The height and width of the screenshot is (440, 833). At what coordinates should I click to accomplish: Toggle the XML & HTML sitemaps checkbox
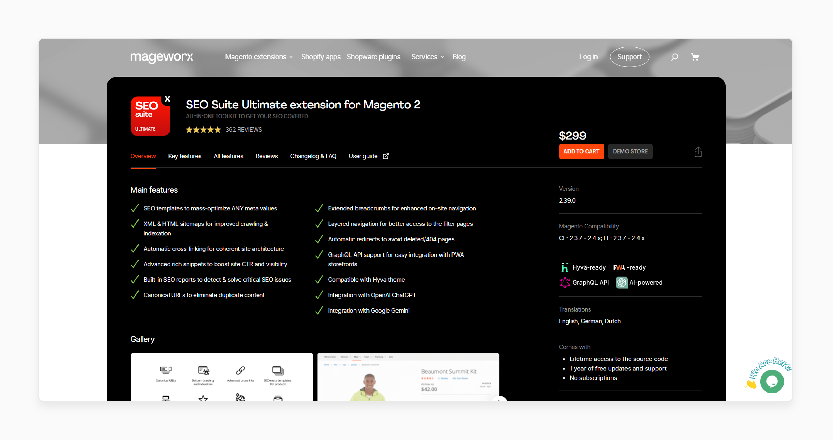click(x=136, y=223)
